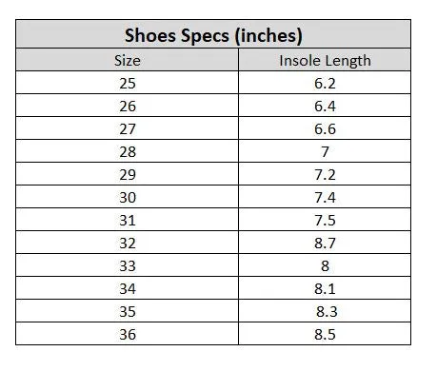This screenshot has width=437, height=371.
Task: Click the size 25 cell
Action: click(128, 83)
